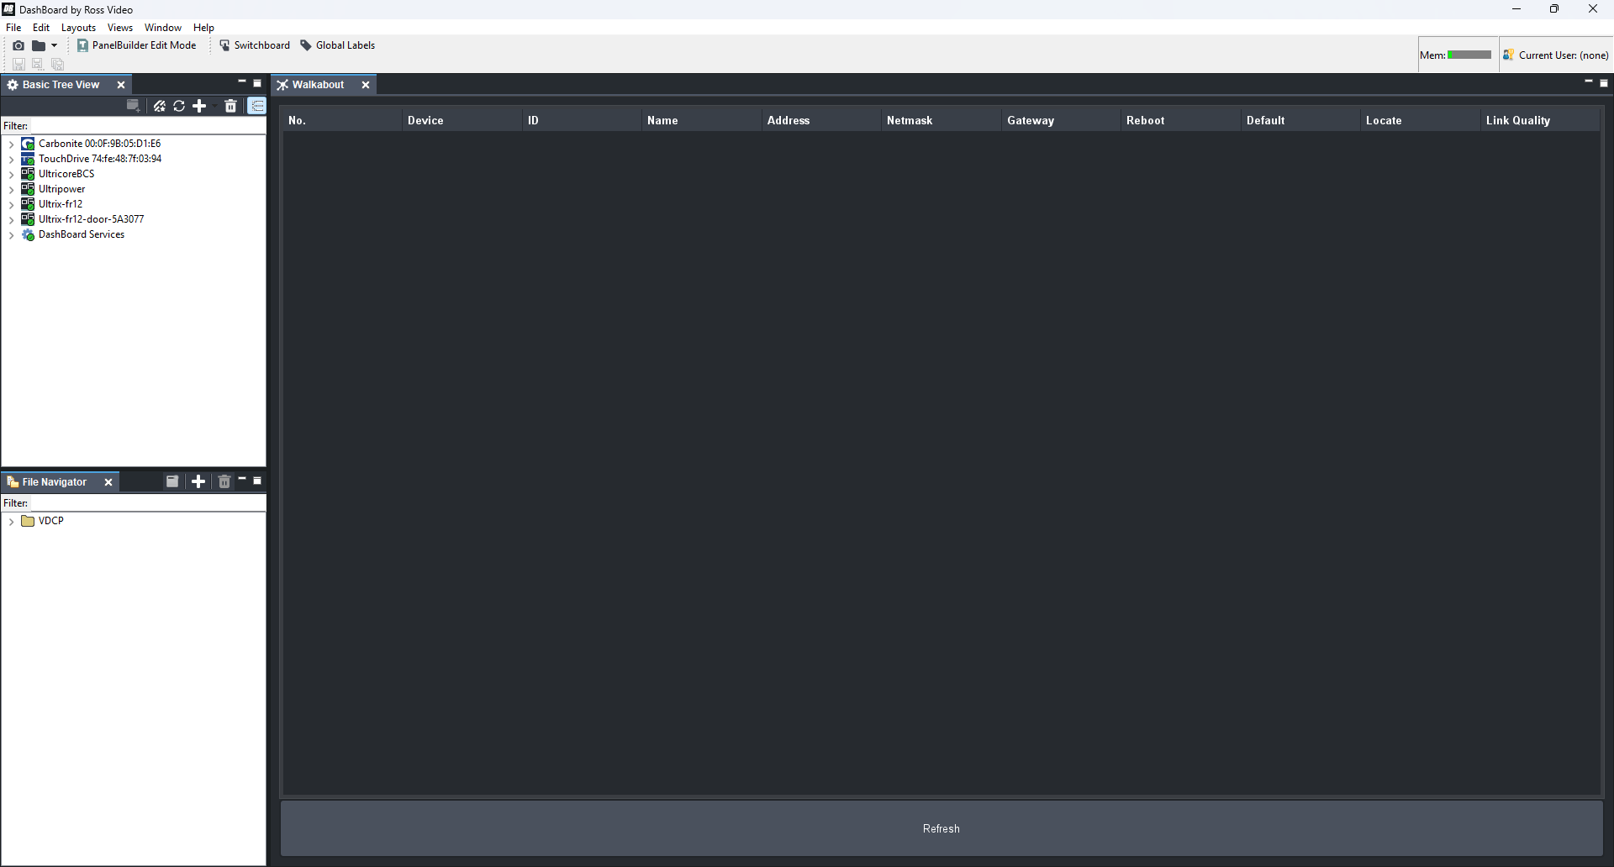Open the Views menu
The image size is (1614, 867).
click(x=120, y=28)
